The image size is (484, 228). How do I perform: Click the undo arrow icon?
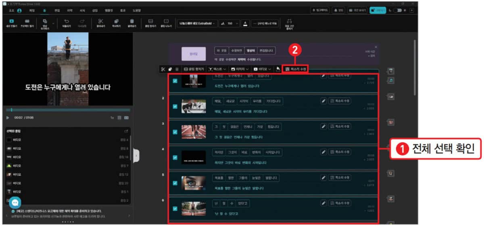pyautogui.click(x=67, y=21)
